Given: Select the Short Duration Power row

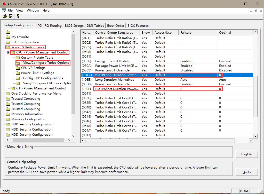Looking at the screenshot, I should 117,89.
